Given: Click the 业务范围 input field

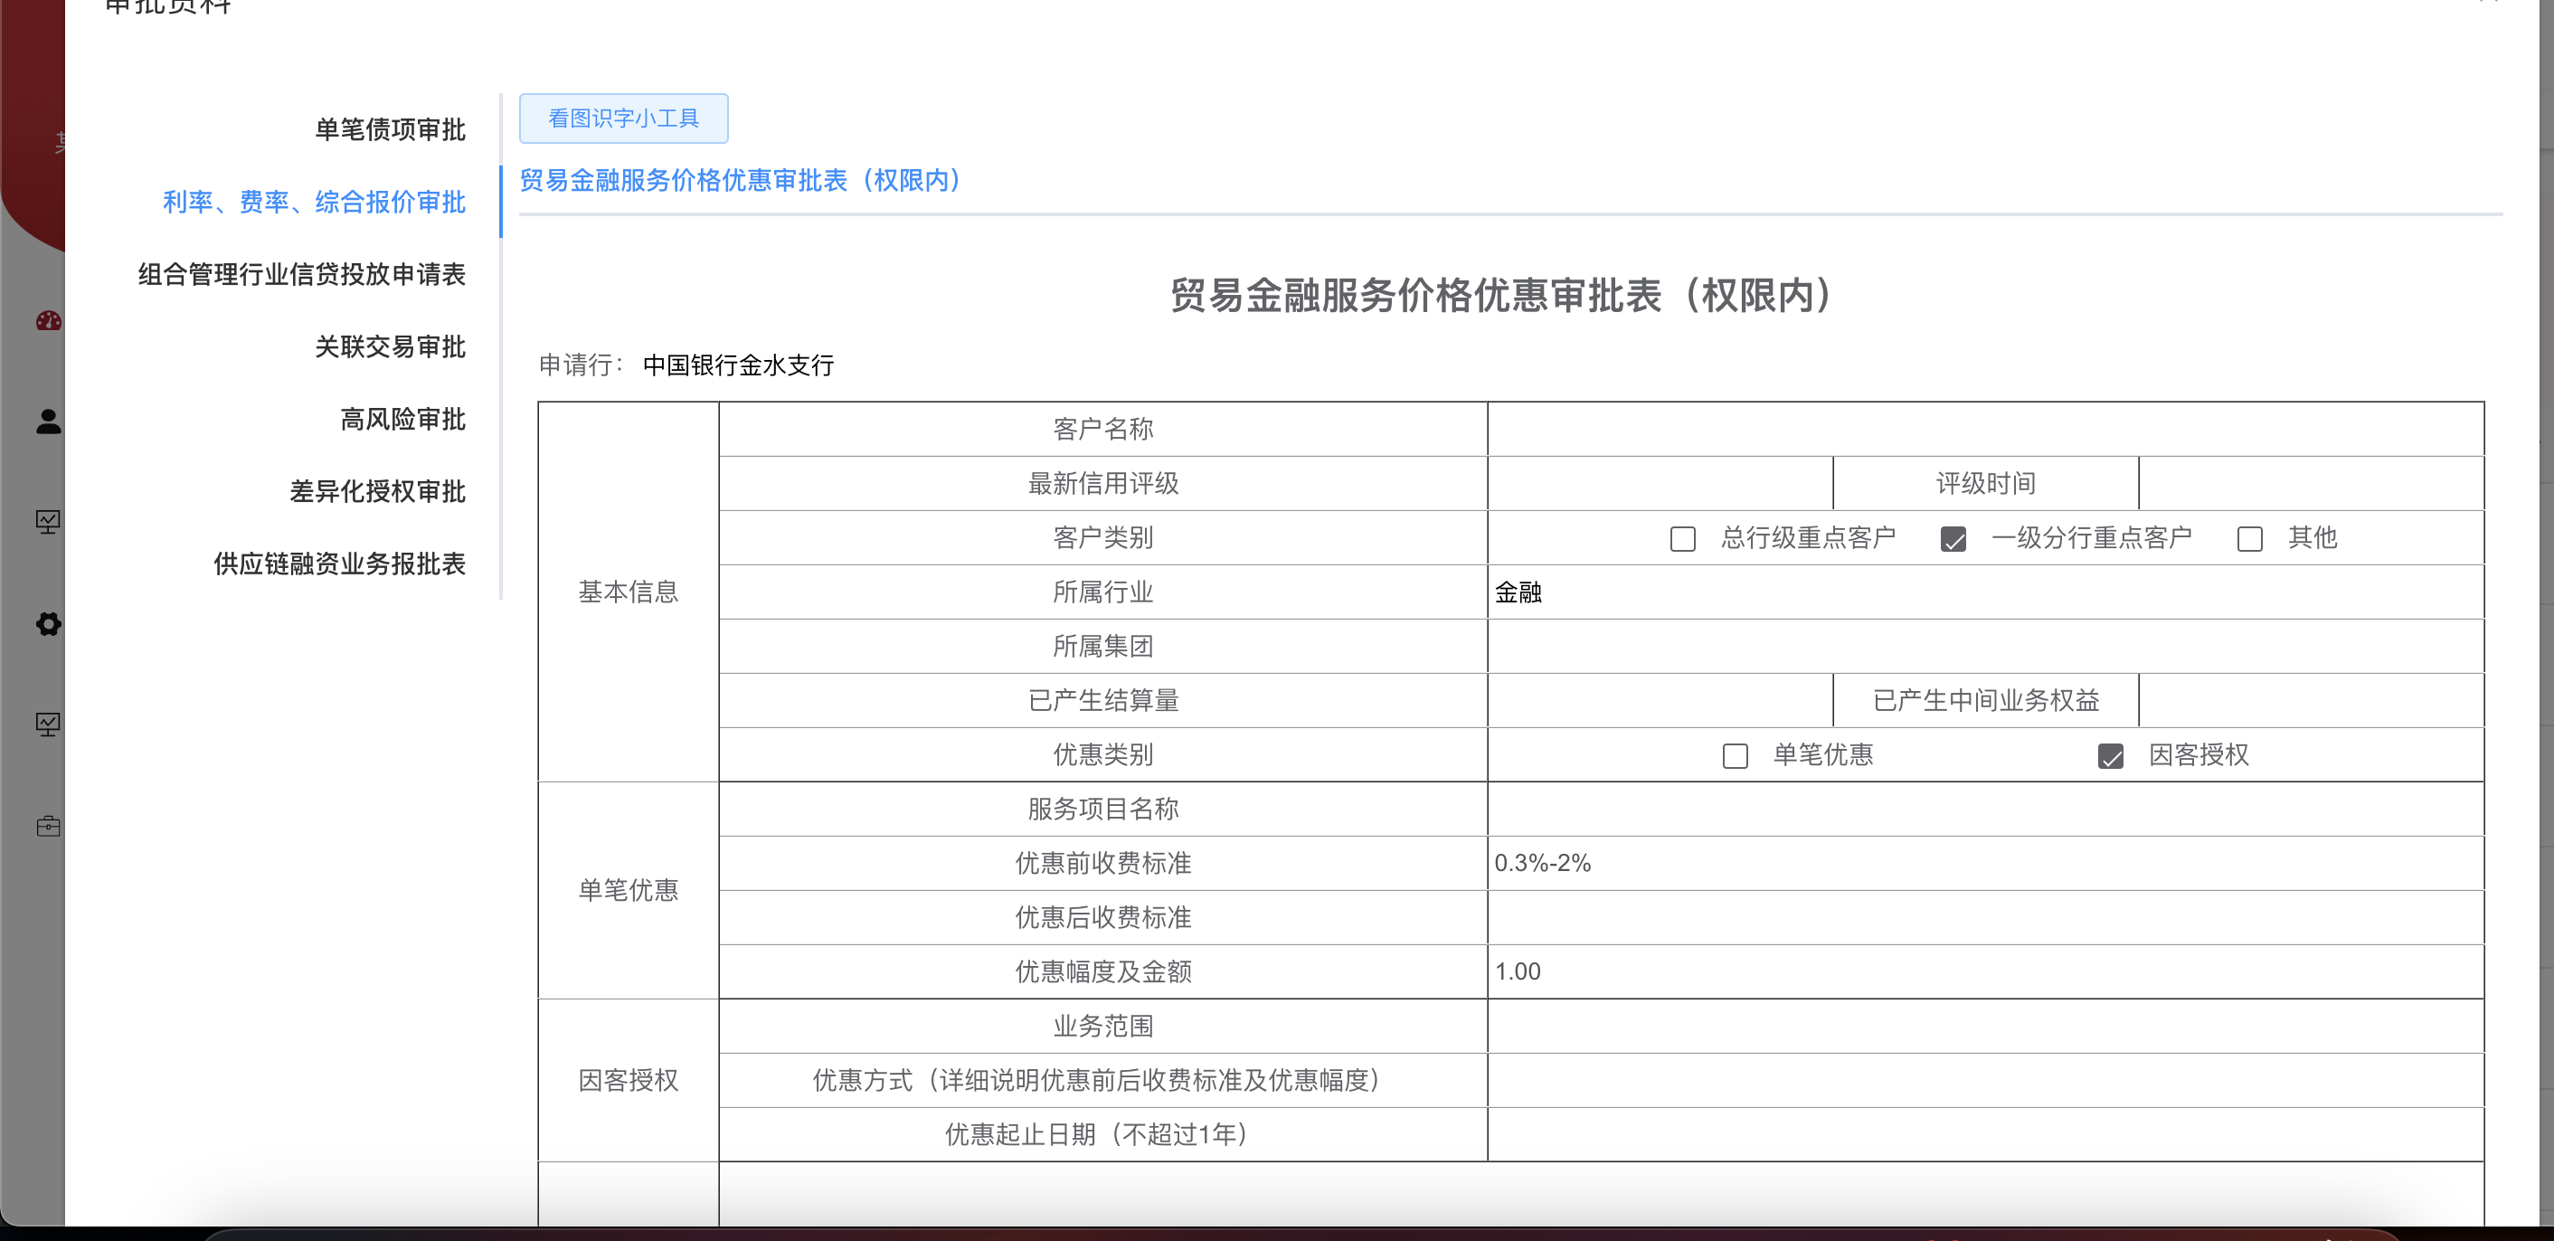Looking at the screenshot, I should pyautogui.click(x=1985, y=1026).
